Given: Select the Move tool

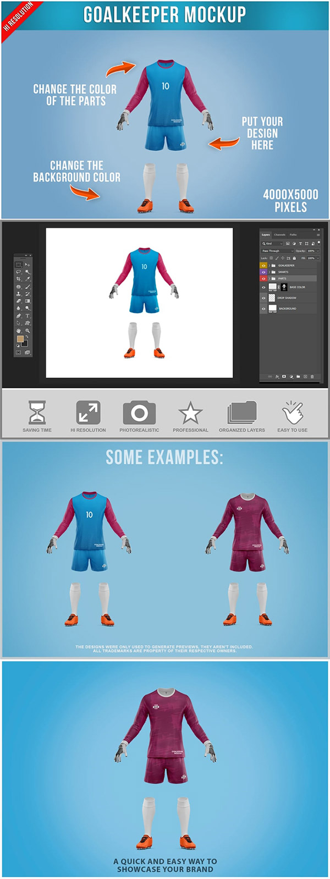Looking at the screenshot, I should (x=28, y=265).
